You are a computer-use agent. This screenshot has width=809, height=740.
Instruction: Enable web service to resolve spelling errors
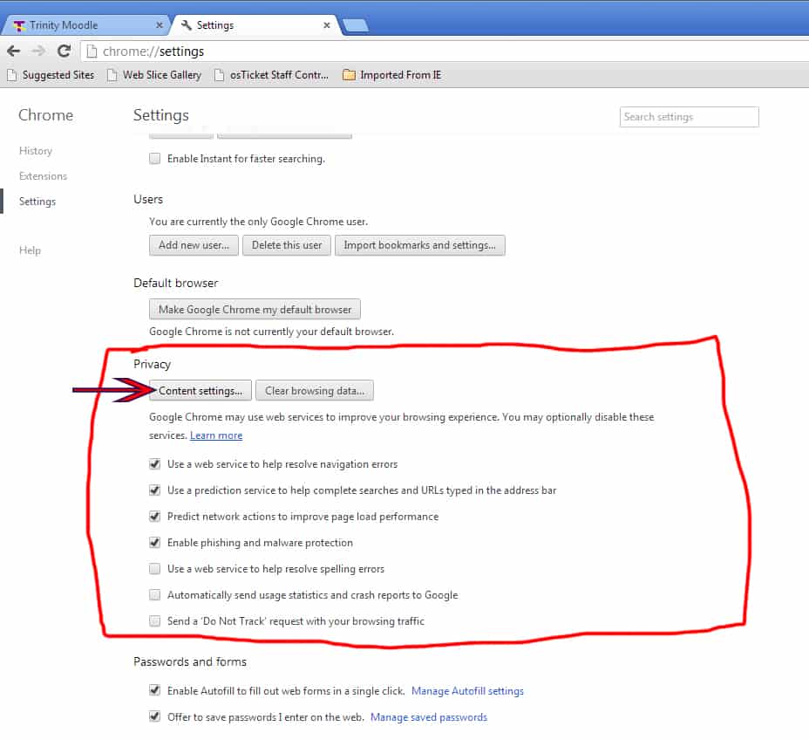pyautogui.click(x=154, y=568)
